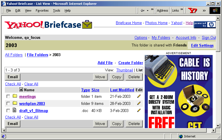Image resolution: width=222 pixels, height=140 pixels.
Task: Open Account Info link
Action: click(x=186, y=37)
